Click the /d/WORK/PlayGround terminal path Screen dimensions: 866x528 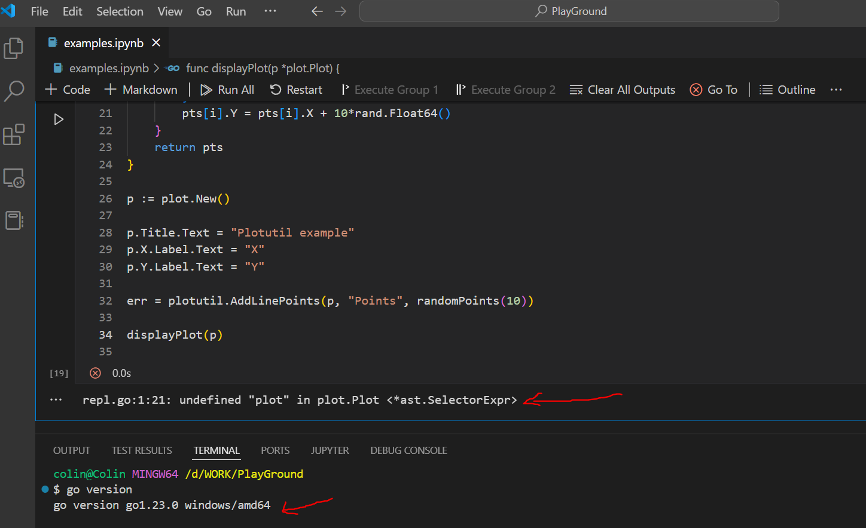click(x=244, y=474)
